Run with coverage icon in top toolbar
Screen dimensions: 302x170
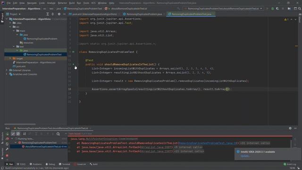coord(277,8)
